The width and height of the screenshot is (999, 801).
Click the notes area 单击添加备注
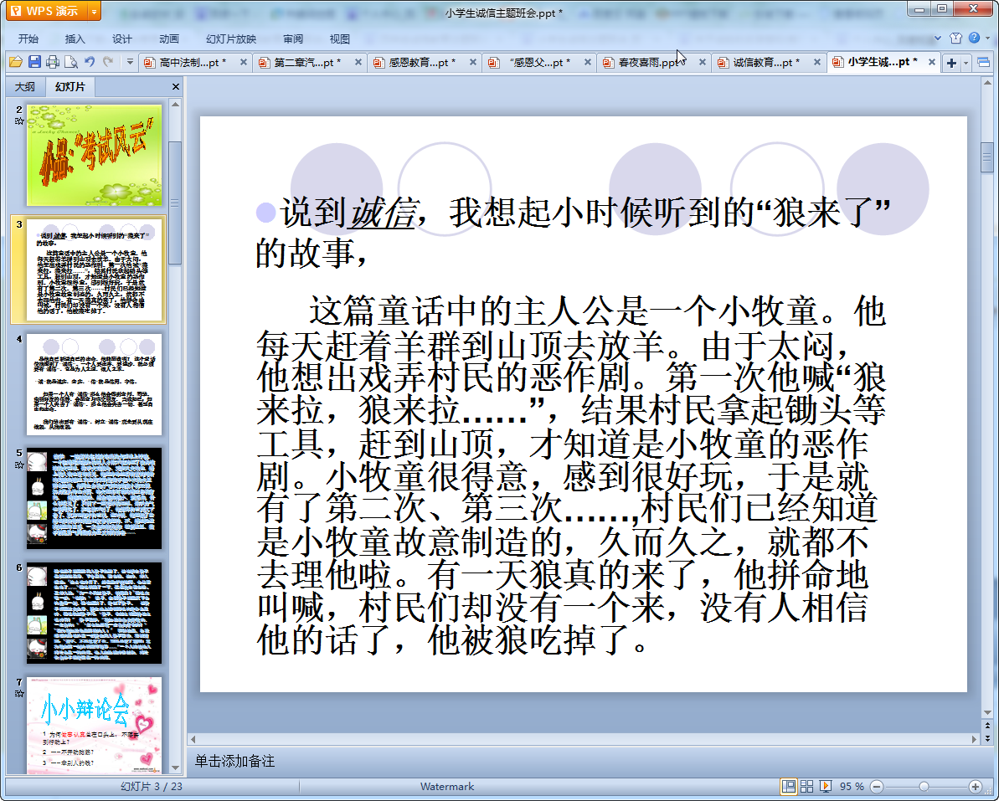[234, 761]
